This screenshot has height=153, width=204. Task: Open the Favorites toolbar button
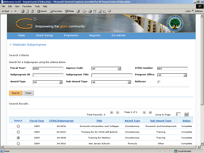[56, 11]
